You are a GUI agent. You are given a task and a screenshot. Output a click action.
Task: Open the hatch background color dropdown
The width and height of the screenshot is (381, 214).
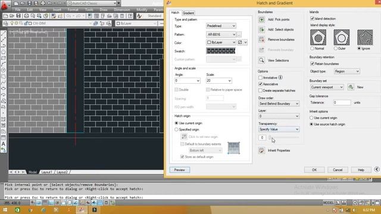pyautogui.click(x=242, y=42)
